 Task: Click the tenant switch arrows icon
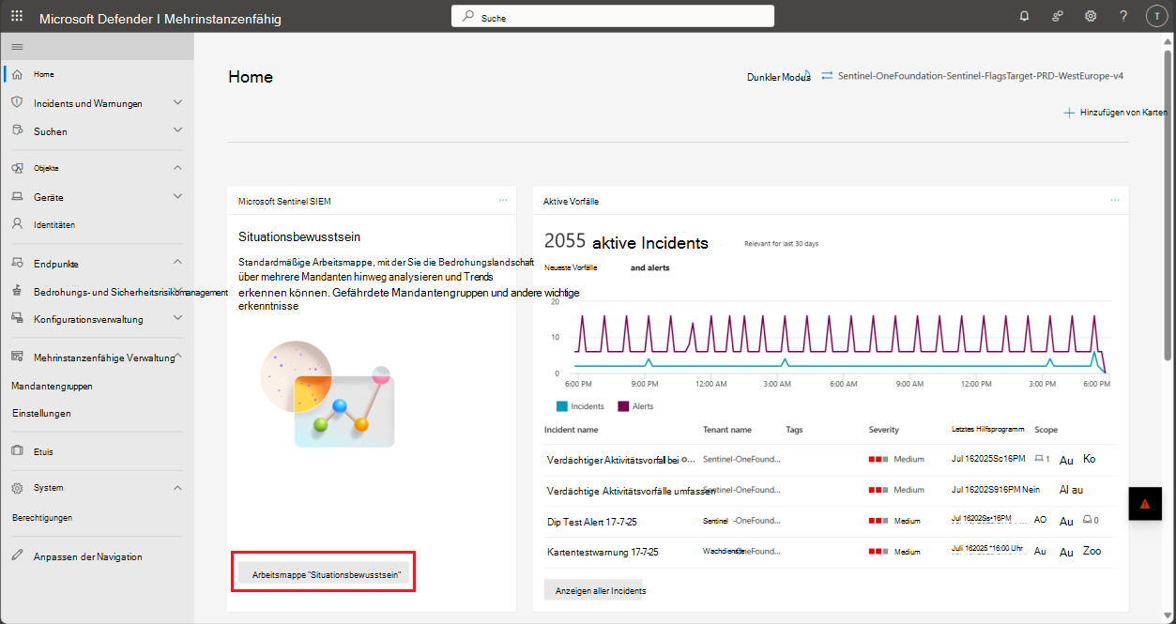click(x=827, y=76)
